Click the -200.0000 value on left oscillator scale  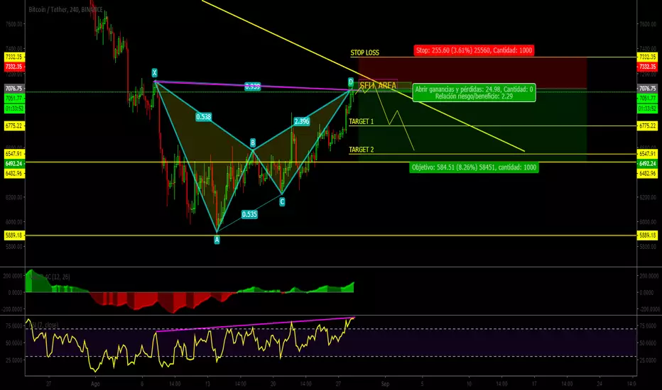(x=13, y=309)
